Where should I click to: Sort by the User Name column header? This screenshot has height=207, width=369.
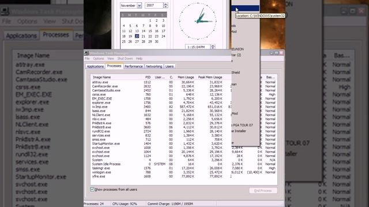click(x=160, y=77)
